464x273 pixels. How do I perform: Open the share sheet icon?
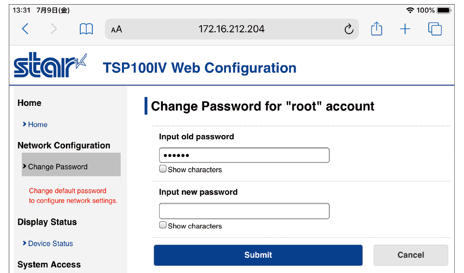[x=377, y=29]
